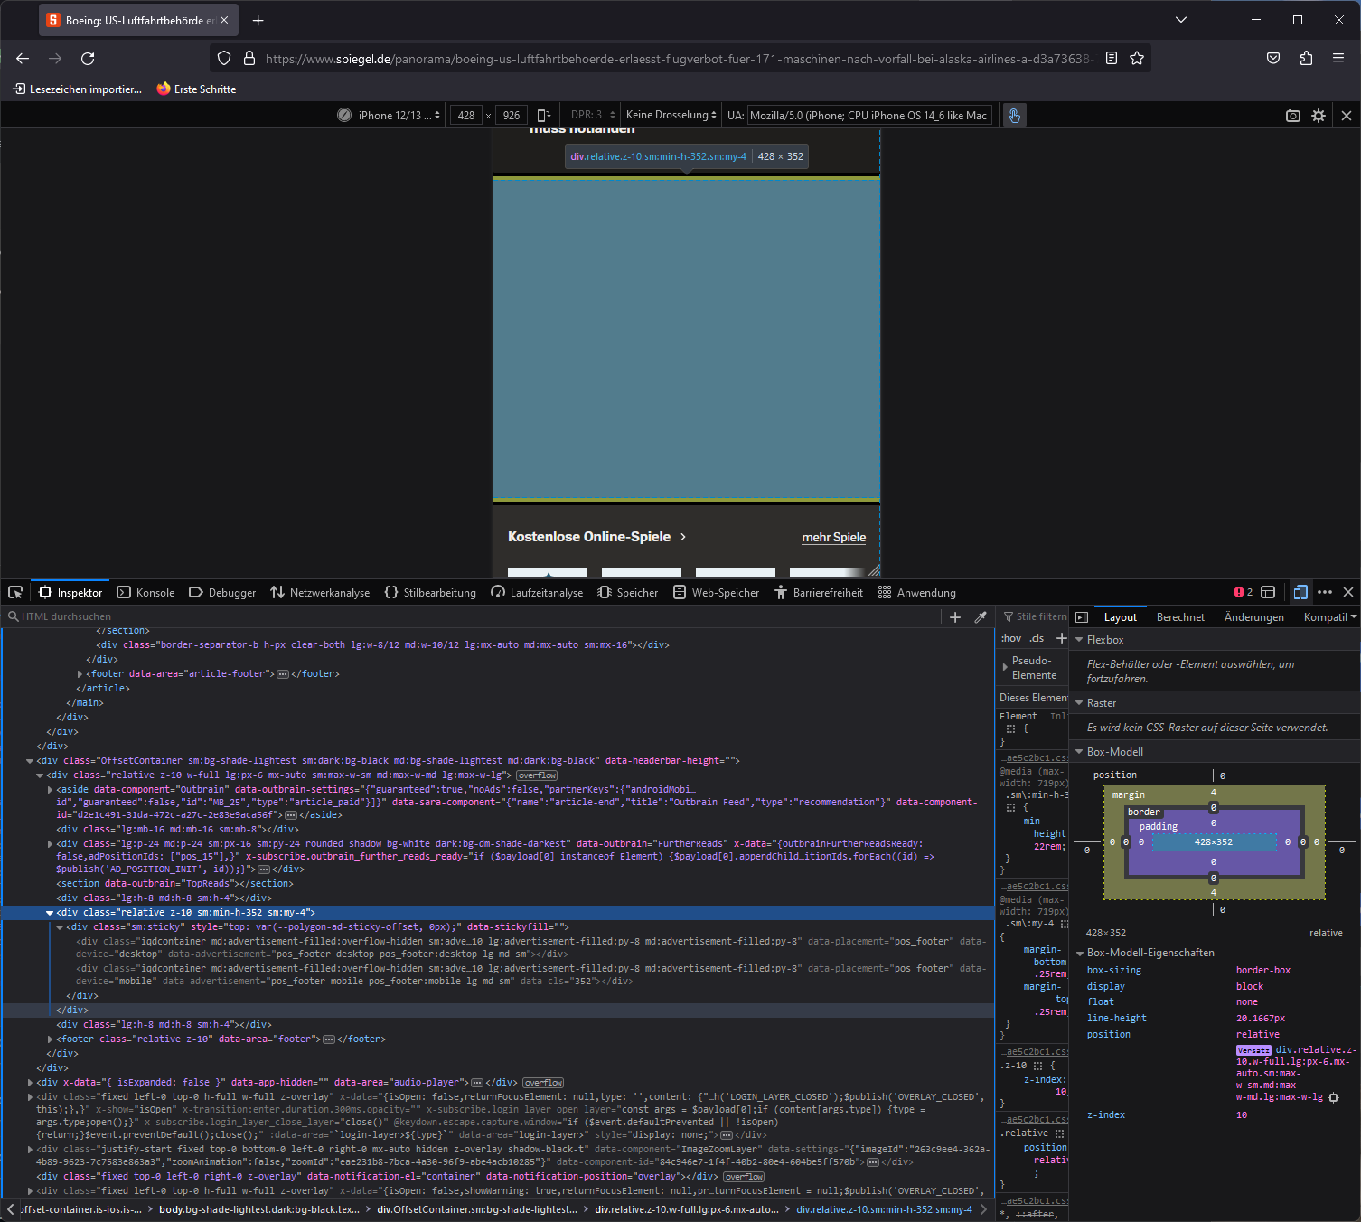Rotate the responsive viewport orientation
Screen dimensions: 1361x1222
tap(544, 116)
